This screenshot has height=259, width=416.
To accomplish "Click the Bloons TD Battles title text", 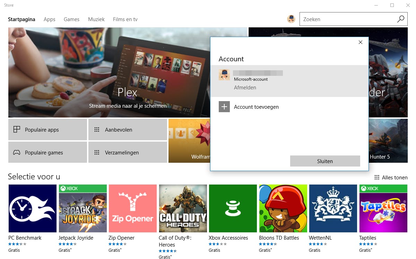I will [279, 238].
